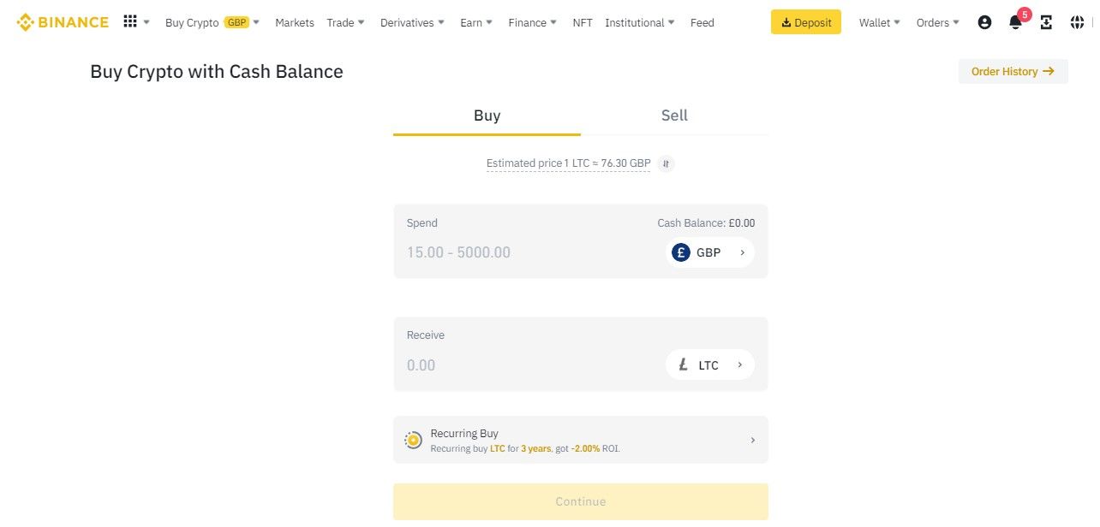The width and height of the screenshot is (1100, 527).
Task: Open the apps grid menu icon
Action: coord(130,21)
